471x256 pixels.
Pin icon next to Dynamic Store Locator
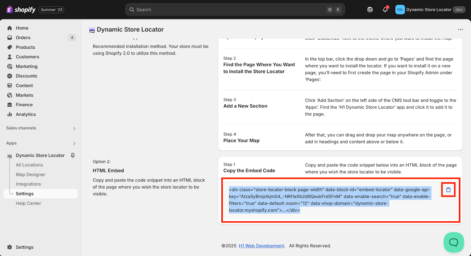(x=73, y=155)
